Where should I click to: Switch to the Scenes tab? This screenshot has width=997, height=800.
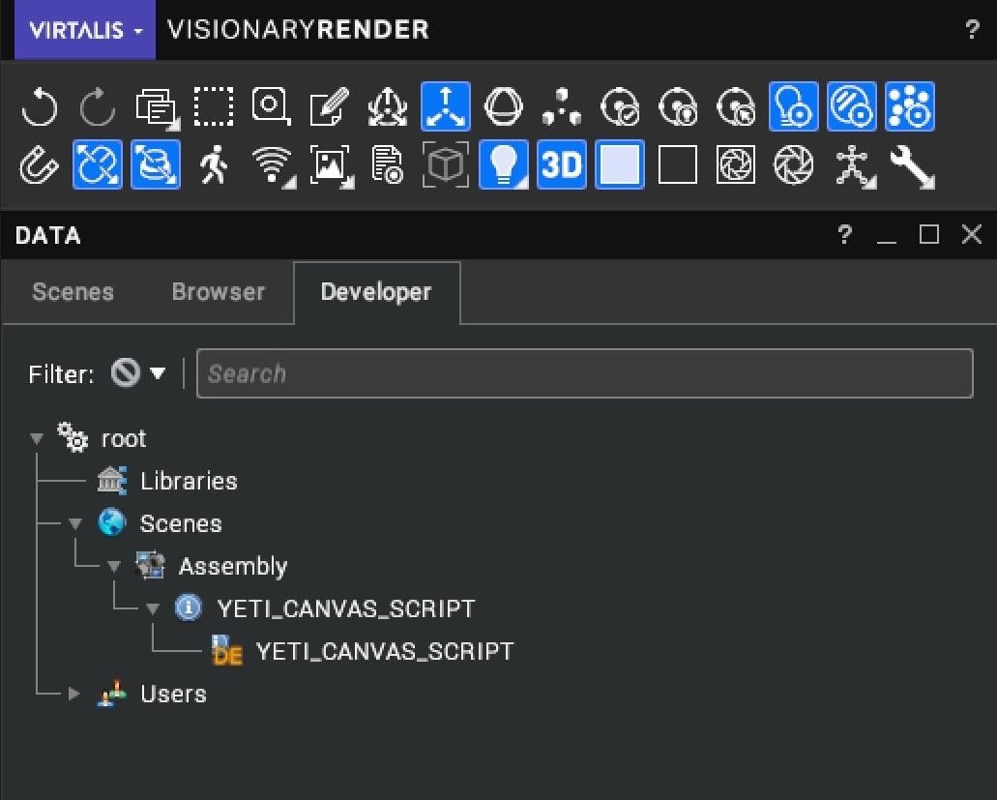pyautogui.click(x=73, y=292)
